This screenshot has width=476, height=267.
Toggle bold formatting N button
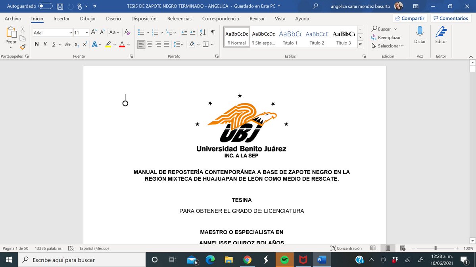point(36,44)
